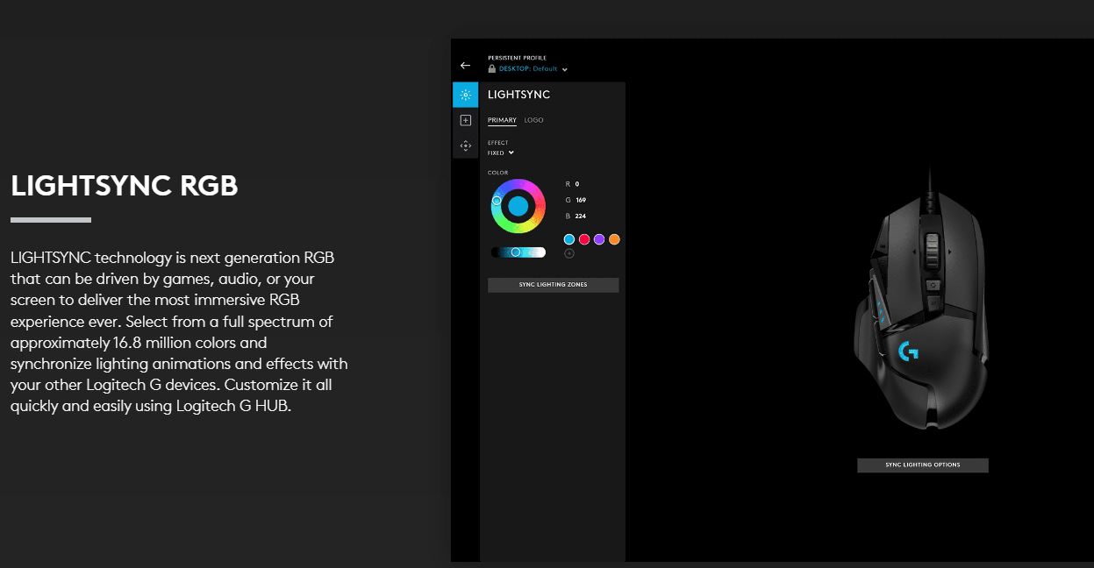Select the purple color swatch
This screenshot has width=1094, height=568.
599,239
